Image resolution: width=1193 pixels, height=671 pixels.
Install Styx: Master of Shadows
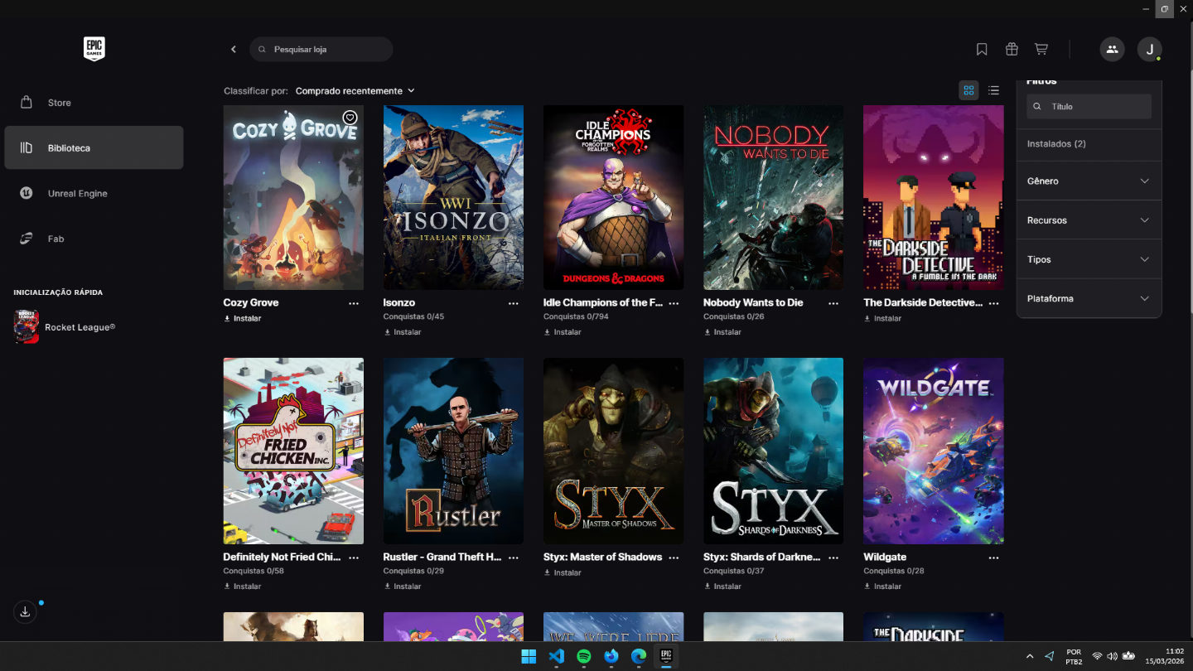563,572
